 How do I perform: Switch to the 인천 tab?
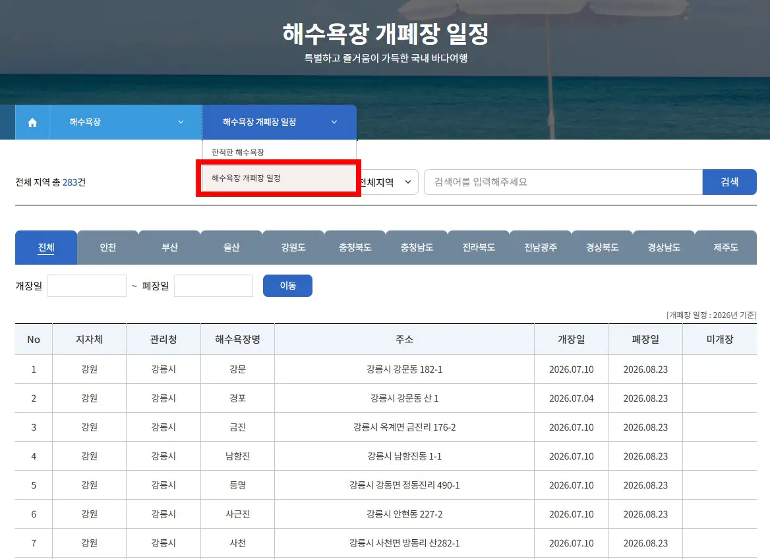point(108,248)
